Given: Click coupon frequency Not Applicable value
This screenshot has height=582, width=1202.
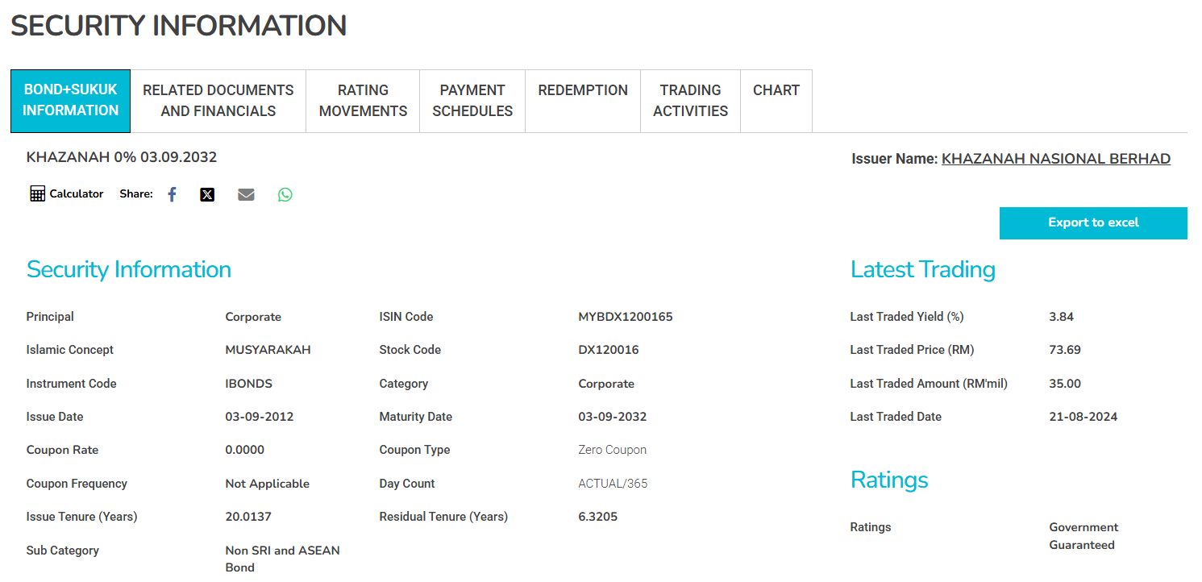Looking at the screenshot, I should point(268,484).
